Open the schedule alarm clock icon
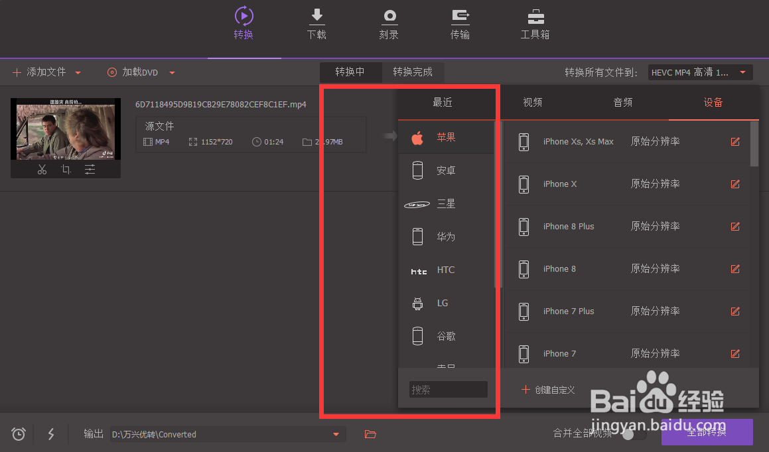The height and width of the screenshot is (452, 769). pyautogui.click(x=19, y=434)
